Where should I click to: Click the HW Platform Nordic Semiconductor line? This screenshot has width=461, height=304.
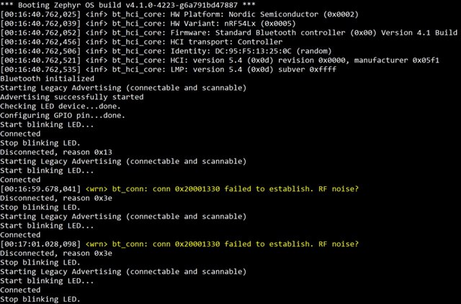[x=179, y=14]
